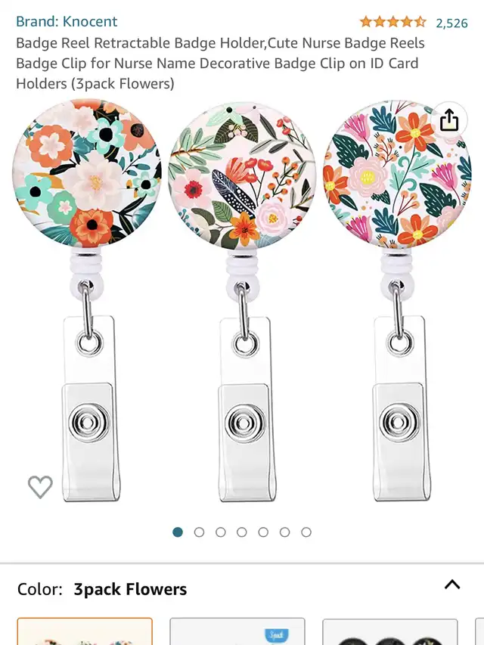Jump to the fourth image dot
This screenshot has height=645, width=484.
[242, 532]
